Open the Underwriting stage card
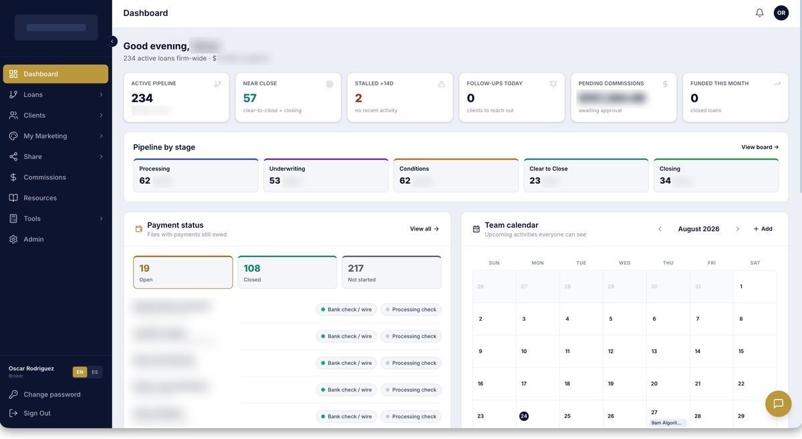This screenshot has width=802, height=439. tap(326, 176)
